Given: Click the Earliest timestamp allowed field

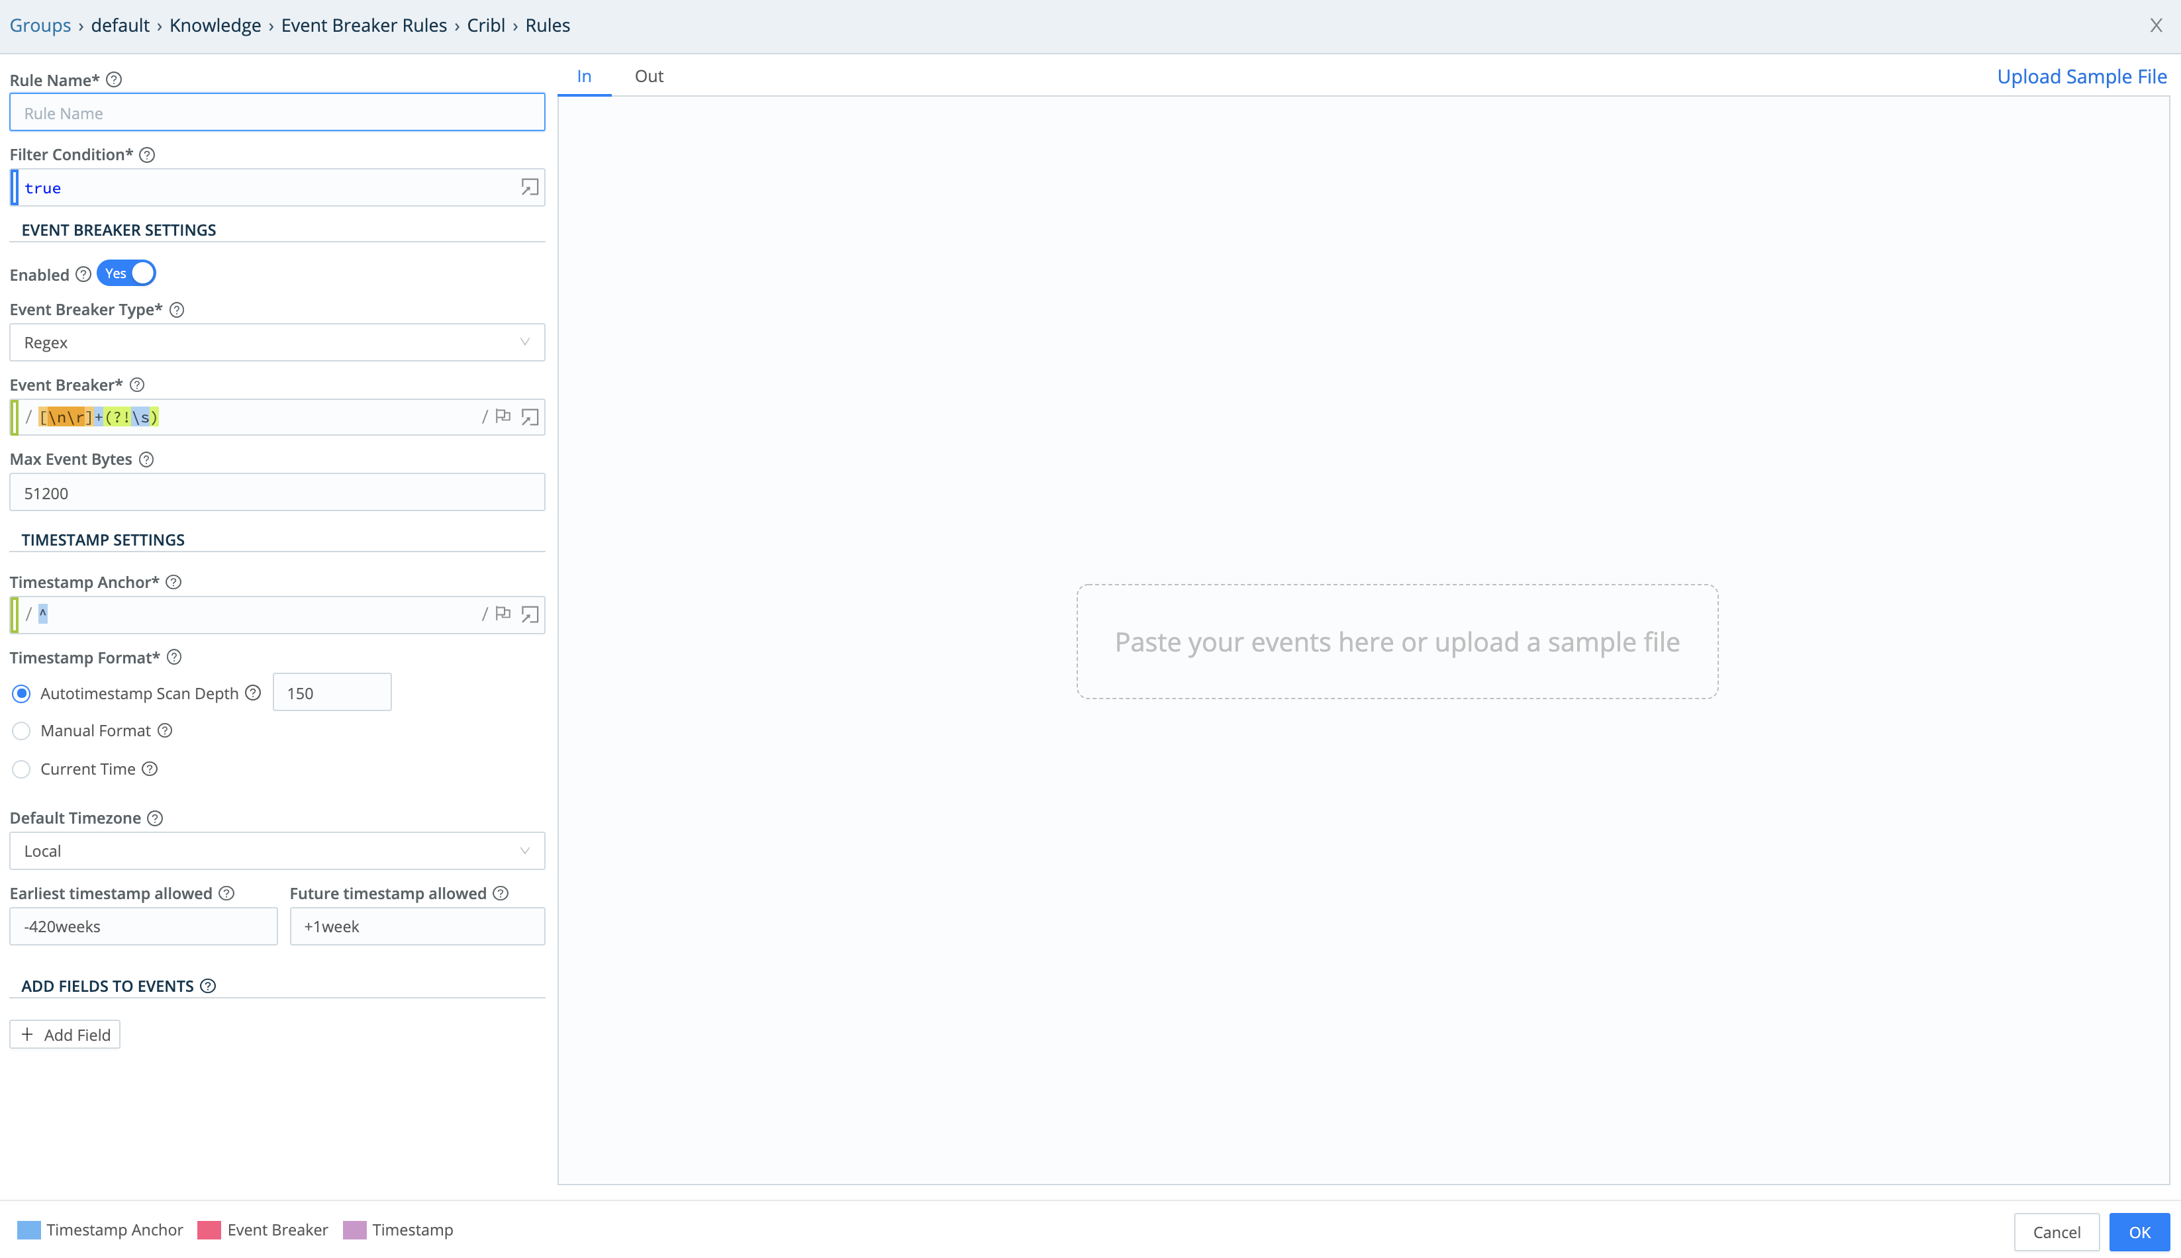Looking at the screenshot, I should click(x=144, y=926).
